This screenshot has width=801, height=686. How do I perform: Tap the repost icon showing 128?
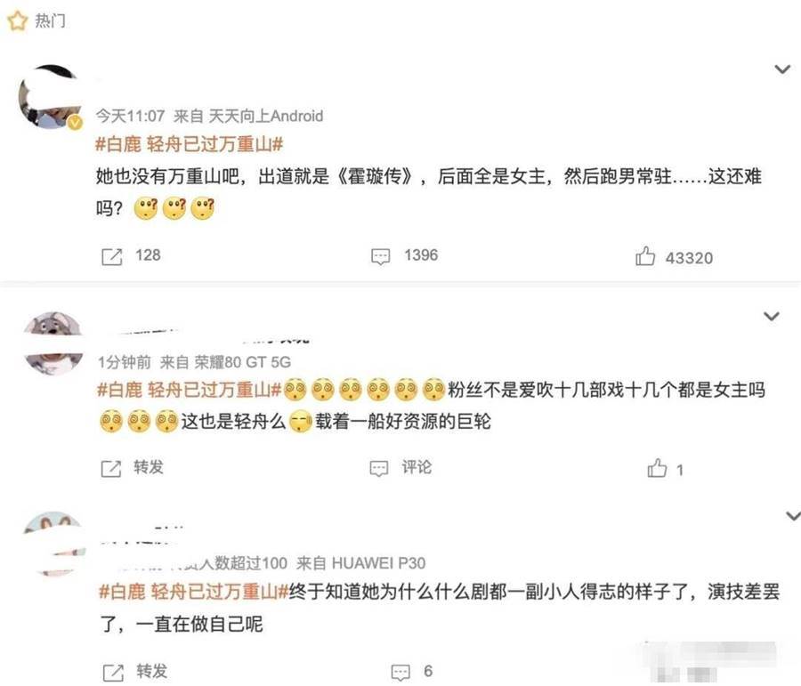[x=112, y=256]
